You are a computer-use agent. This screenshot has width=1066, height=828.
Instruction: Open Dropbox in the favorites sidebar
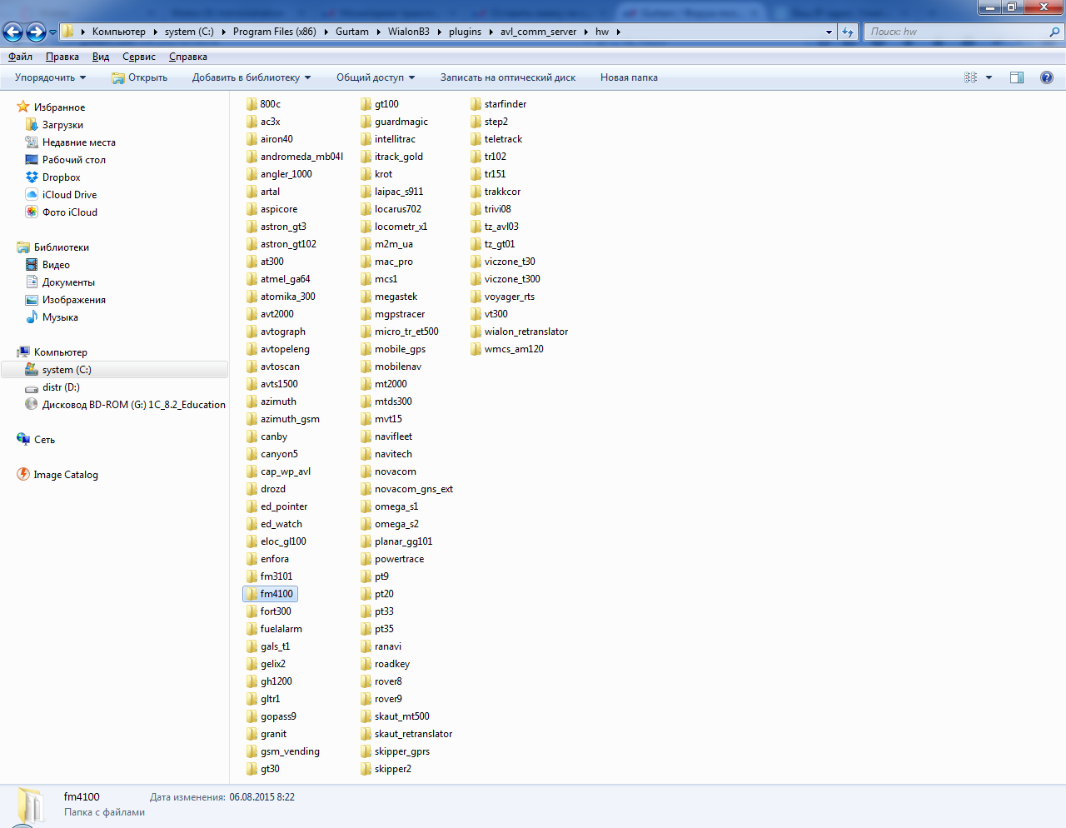(61, 177)
